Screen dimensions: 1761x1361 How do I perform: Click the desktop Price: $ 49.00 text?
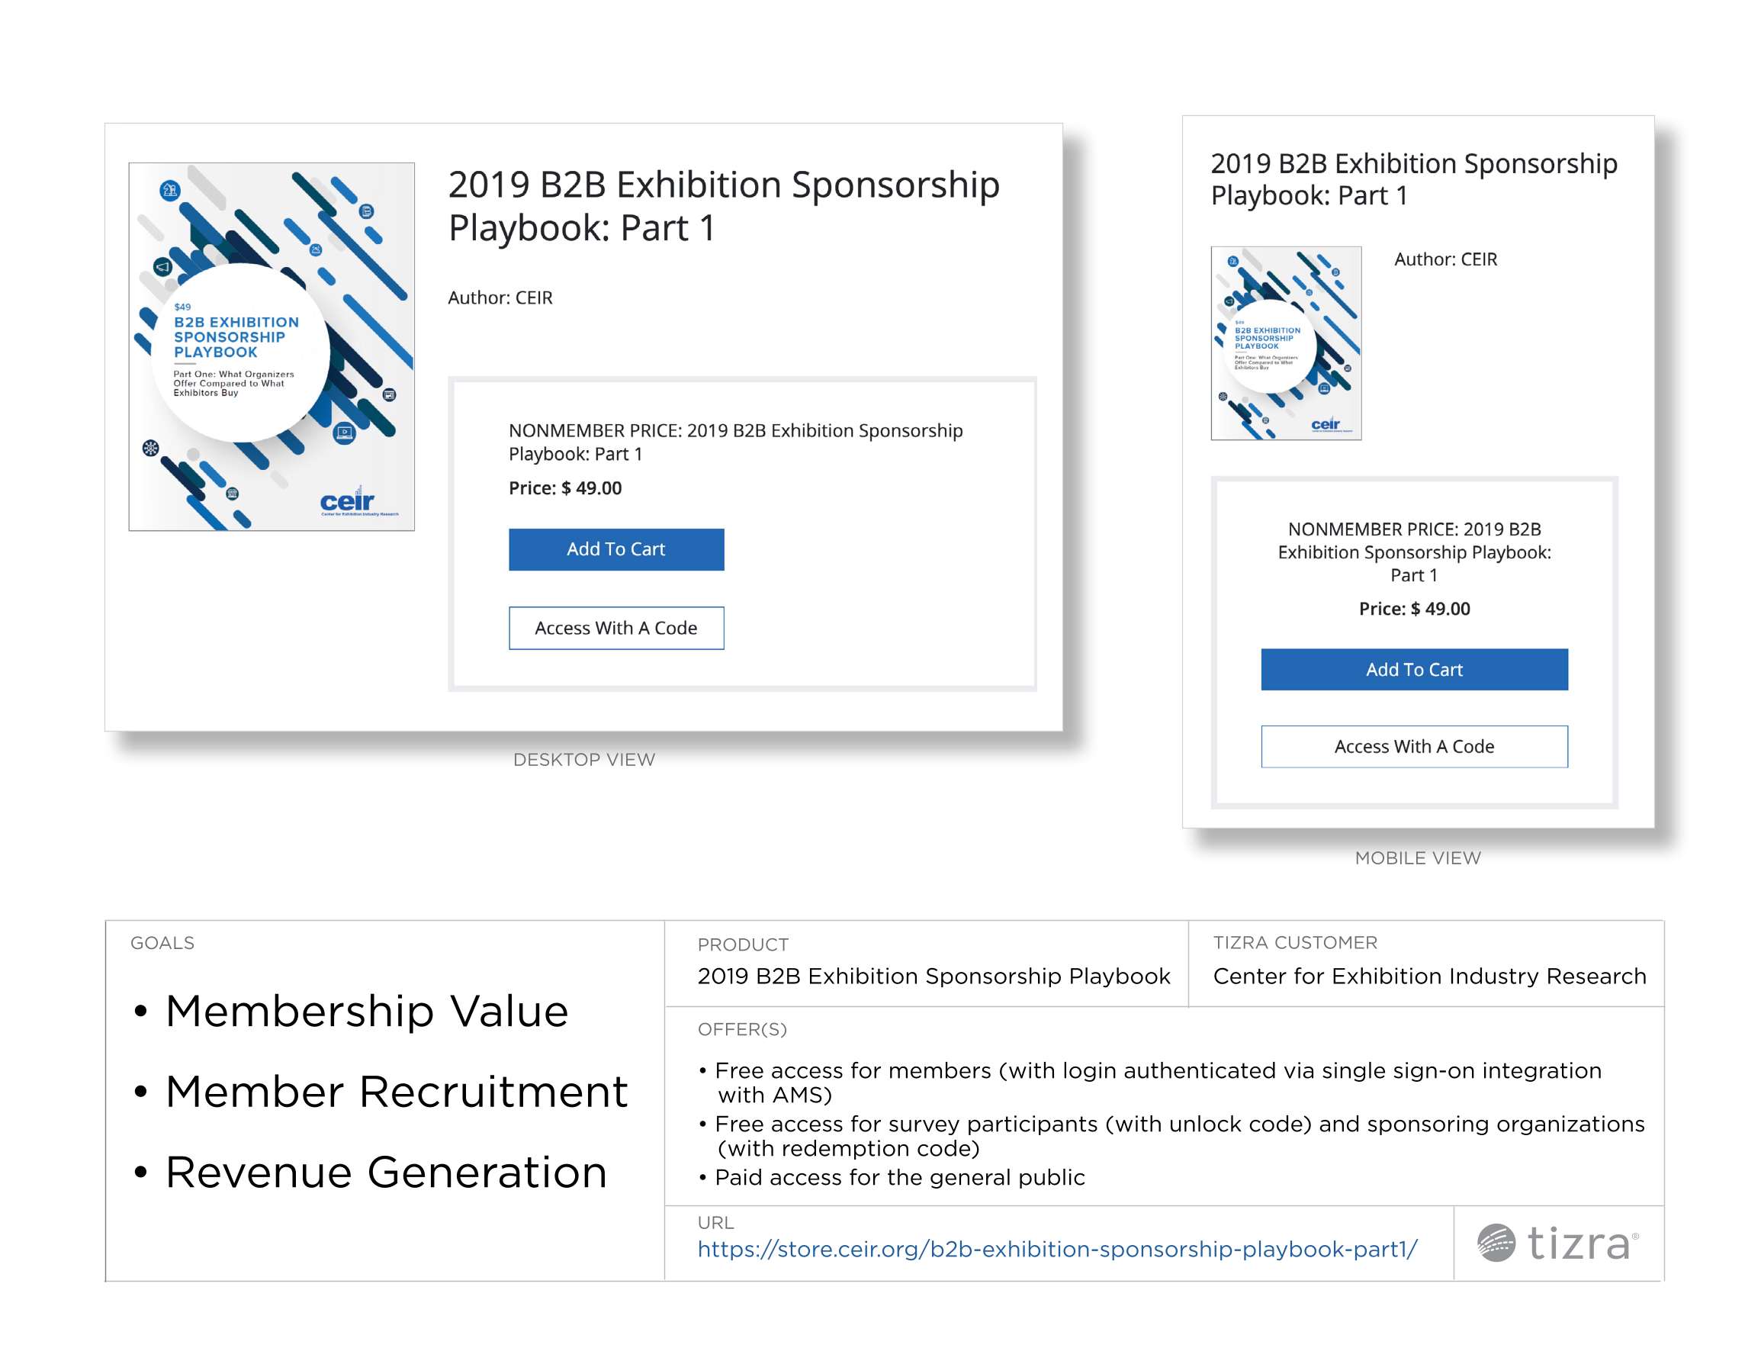pyautogui.click(x=564, y=488)
